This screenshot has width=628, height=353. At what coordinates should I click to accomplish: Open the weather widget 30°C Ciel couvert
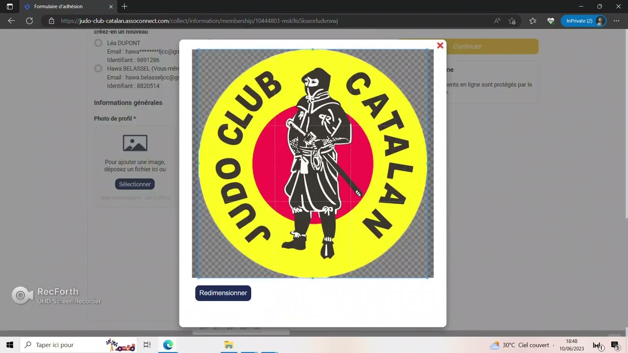(519, 345)
